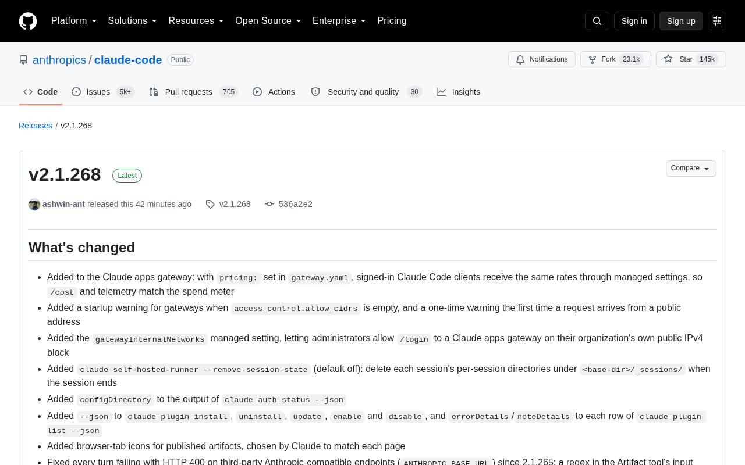The height and width of the screenshot is (465, 745).
Task: Open commit 536a2e2
Action: (x=296, y=204)
